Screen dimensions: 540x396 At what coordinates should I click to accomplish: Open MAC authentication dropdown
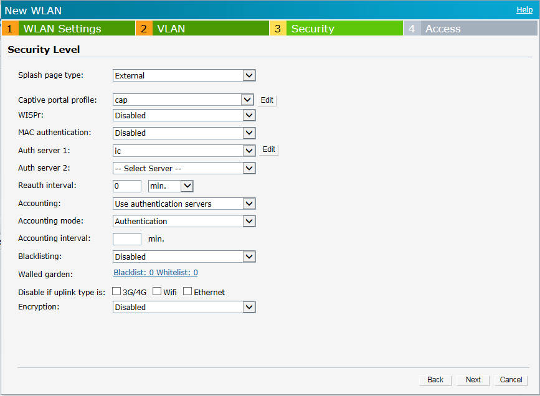pyautogui.click(x=184, y=133)
